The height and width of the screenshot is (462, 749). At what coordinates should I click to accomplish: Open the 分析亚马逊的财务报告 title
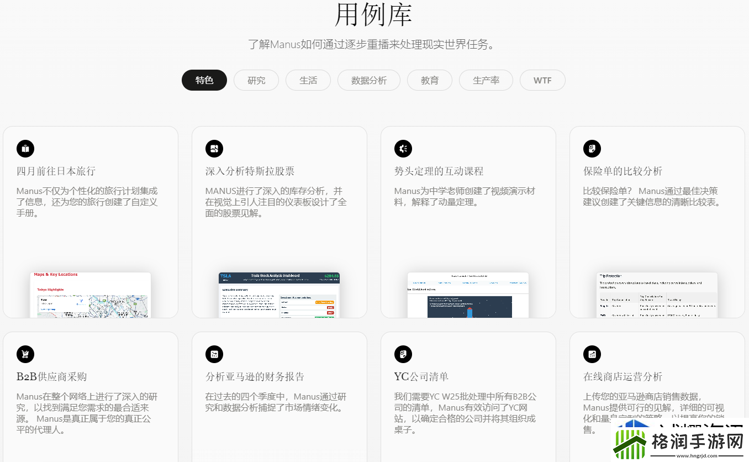click(255, 377)
